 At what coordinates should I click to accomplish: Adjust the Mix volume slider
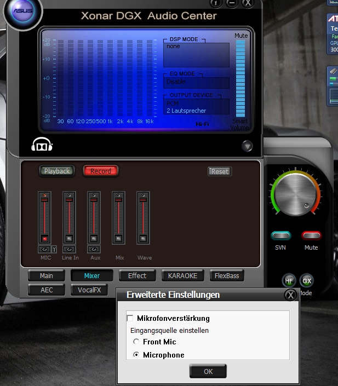(x=118, y=200)
